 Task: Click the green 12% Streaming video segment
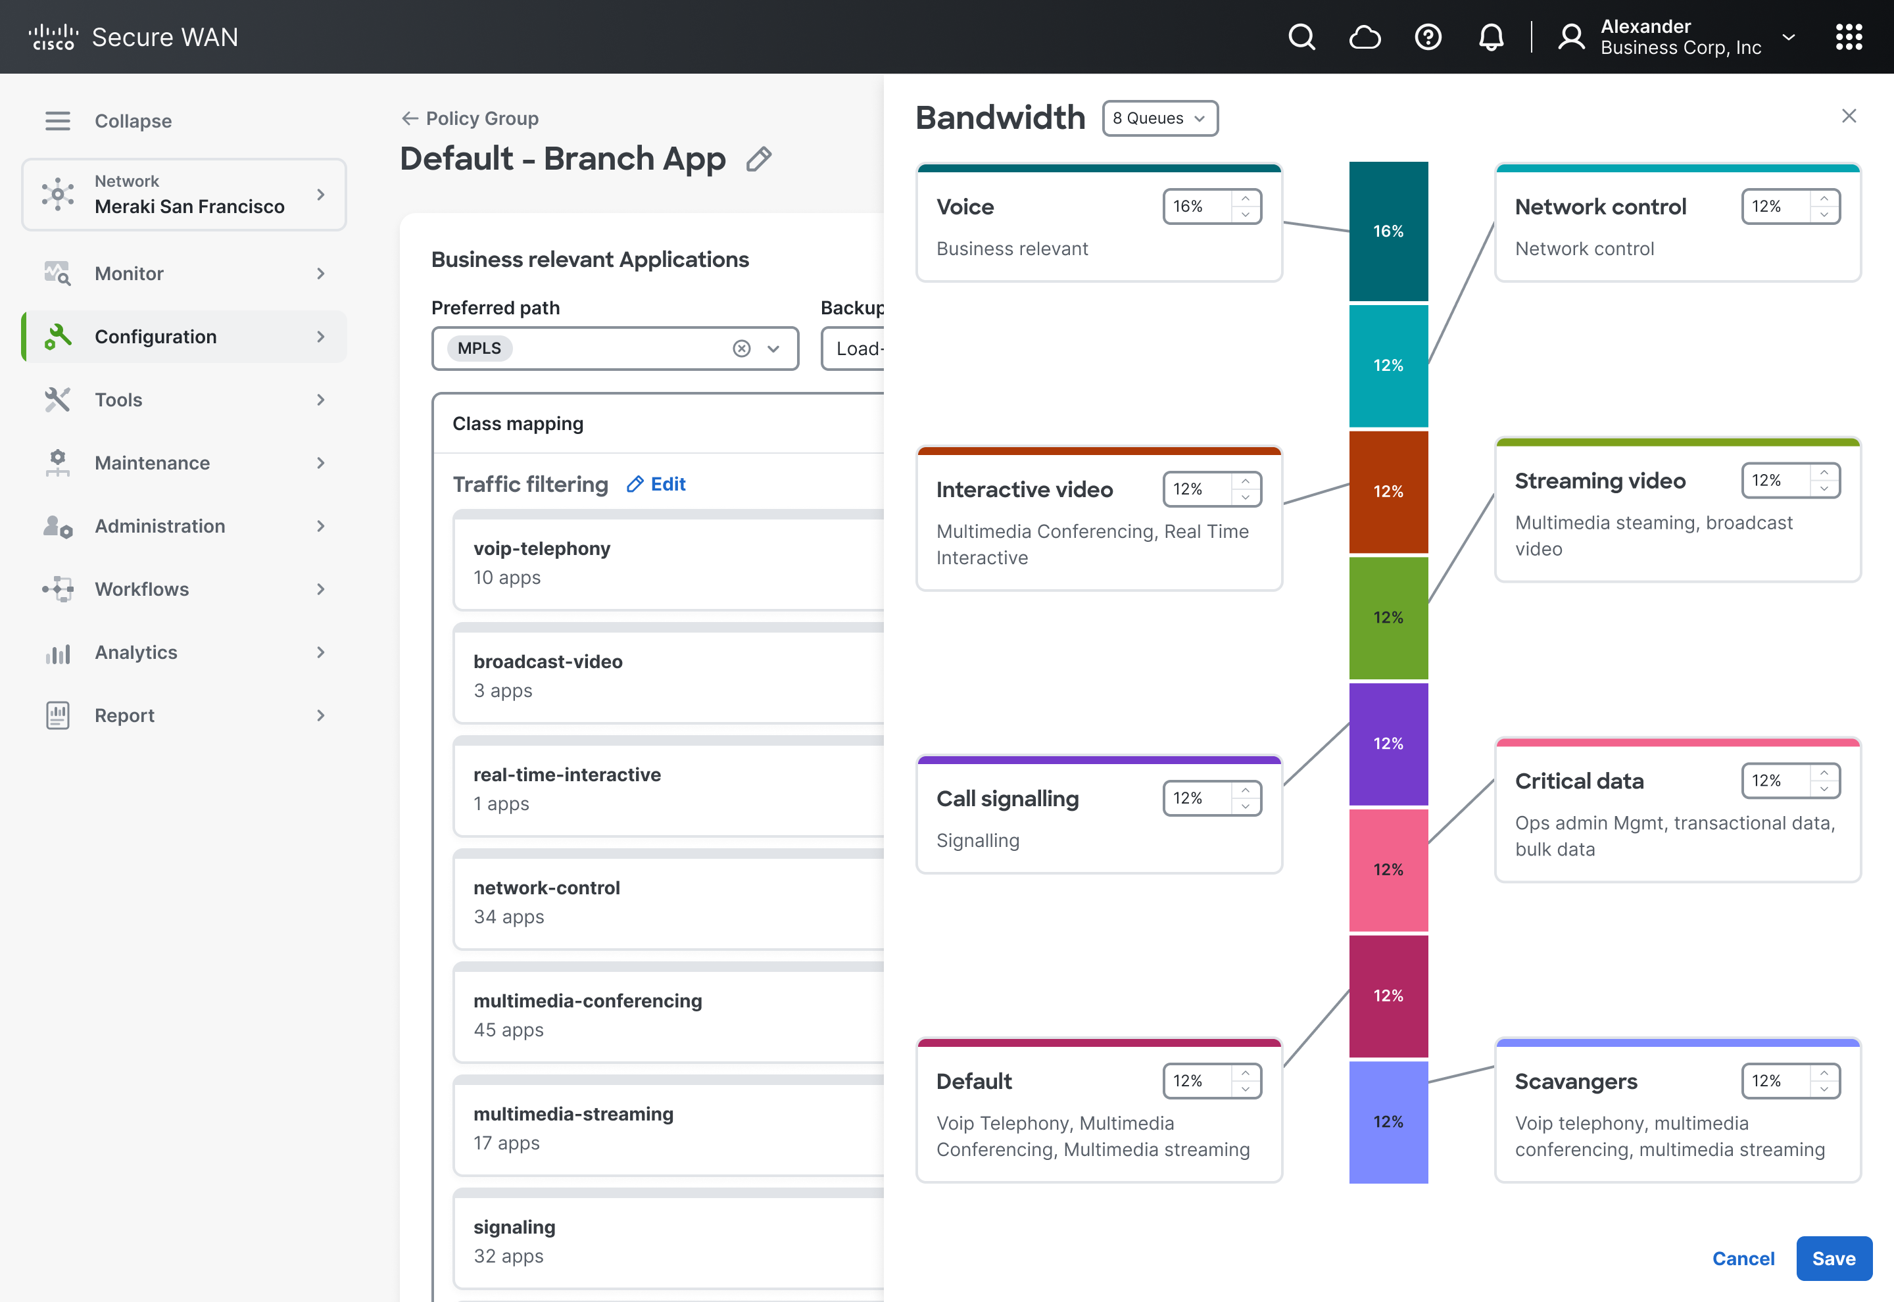tap(1388, 617)
